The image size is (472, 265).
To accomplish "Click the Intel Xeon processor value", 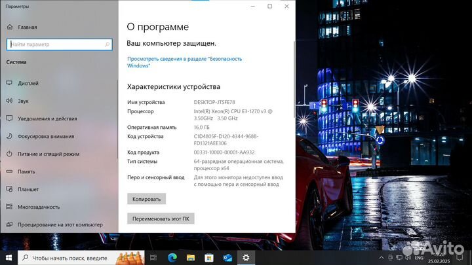I will click(233, 115).
